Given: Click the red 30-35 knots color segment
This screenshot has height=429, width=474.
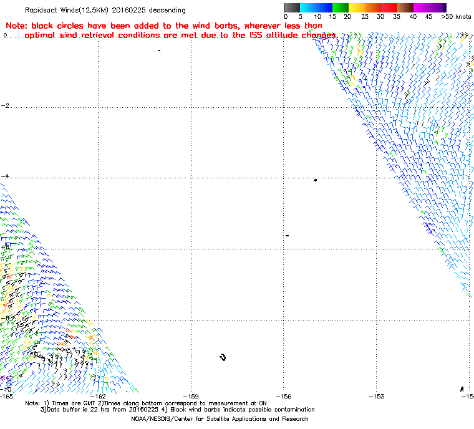Looking at the screenshot, I should click(x=389, y=7).
